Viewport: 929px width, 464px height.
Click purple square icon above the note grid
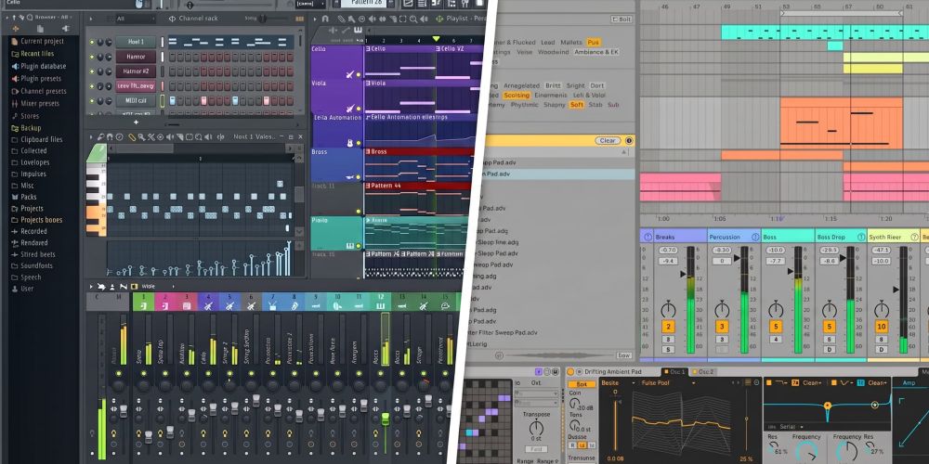tap(538, 372)
